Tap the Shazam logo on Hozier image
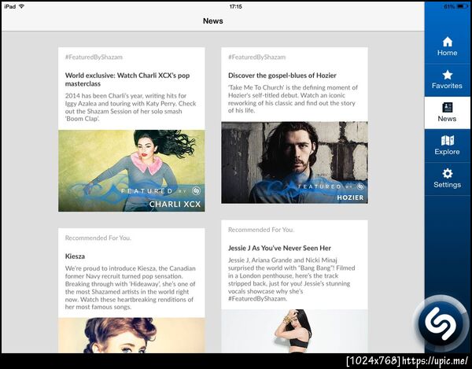The width and height of the screenshot is (472, 369). click(360, 186)
